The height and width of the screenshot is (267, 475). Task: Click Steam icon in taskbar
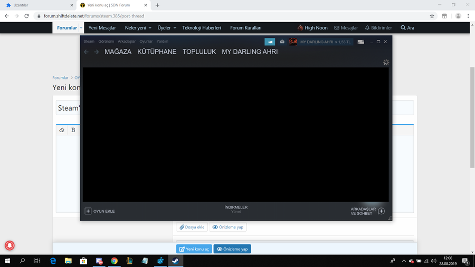click(x=175, y=261)
